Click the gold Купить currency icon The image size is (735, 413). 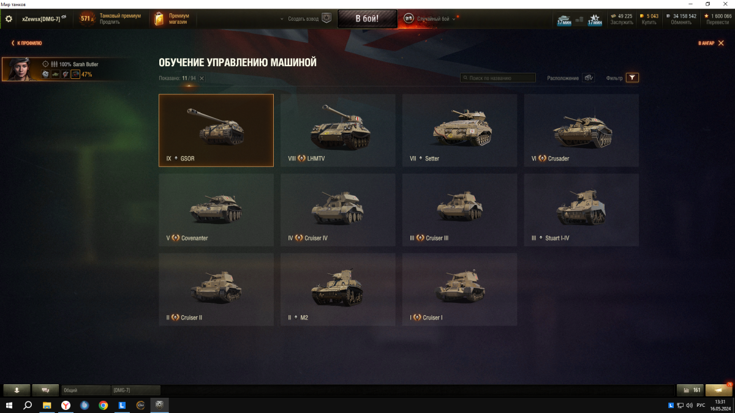click(641, 16)
